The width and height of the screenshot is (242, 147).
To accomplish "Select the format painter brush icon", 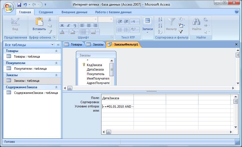I will coord(50,32).
